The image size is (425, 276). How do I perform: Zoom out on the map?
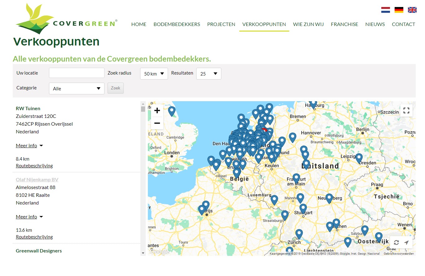pos(157,123)
